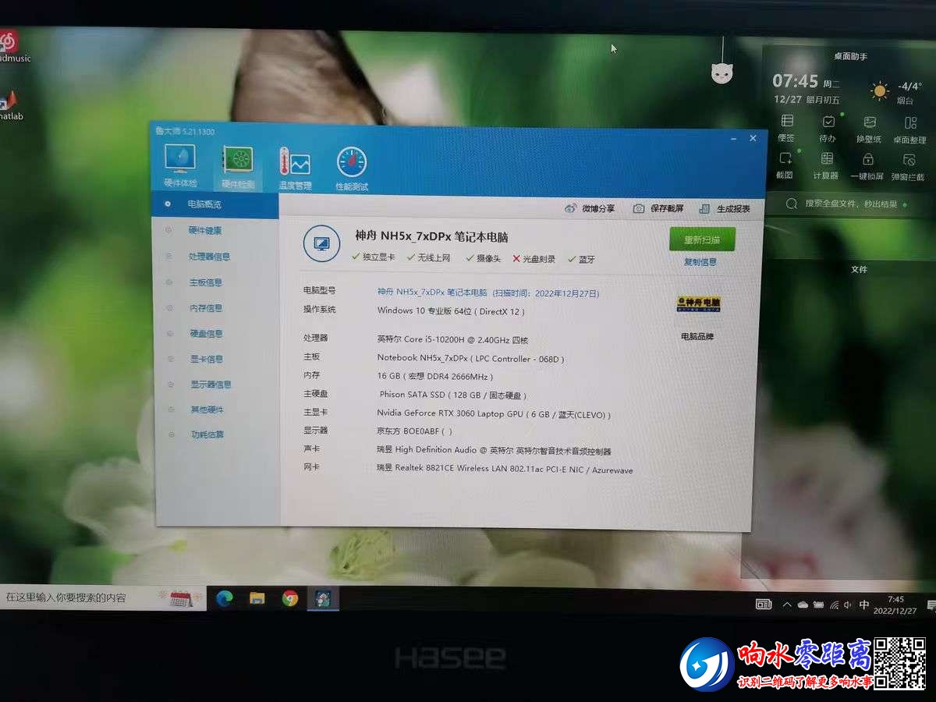Open File Explorer from the taskbar
Image resolution: width=936 pixels, height=702 pixels.
(x=257, y=598)
